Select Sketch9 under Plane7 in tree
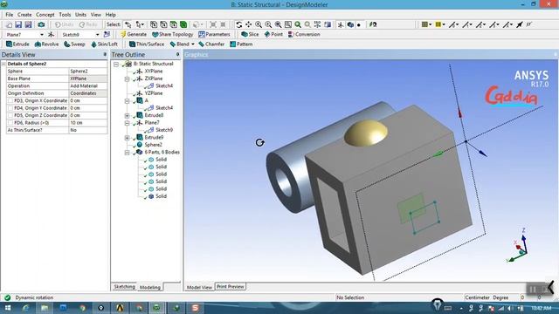Image resolution: width=559 pixels, height=314 pixels. pyautogui.click(x=164, y=130)
